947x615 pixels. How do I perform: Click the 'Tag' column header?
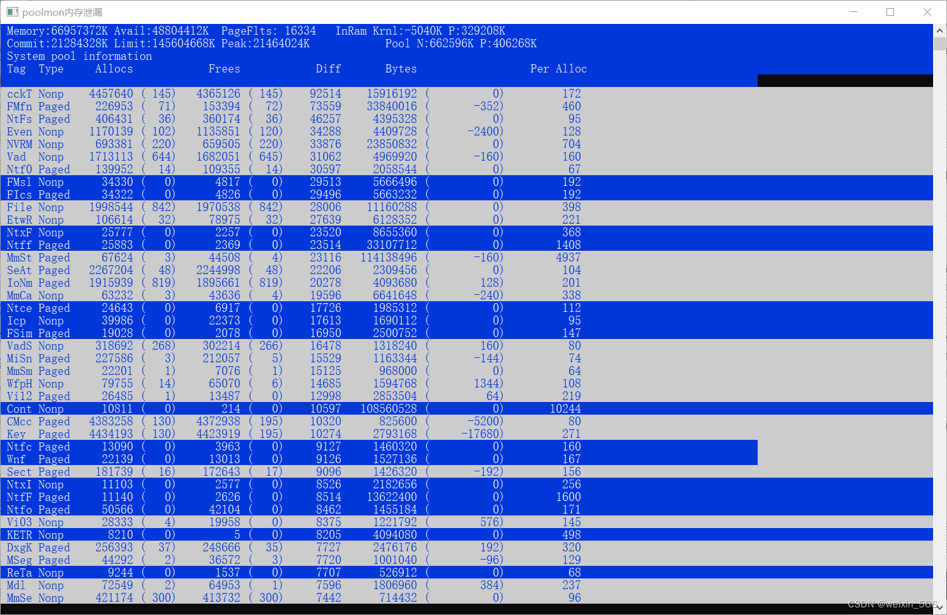16,69
